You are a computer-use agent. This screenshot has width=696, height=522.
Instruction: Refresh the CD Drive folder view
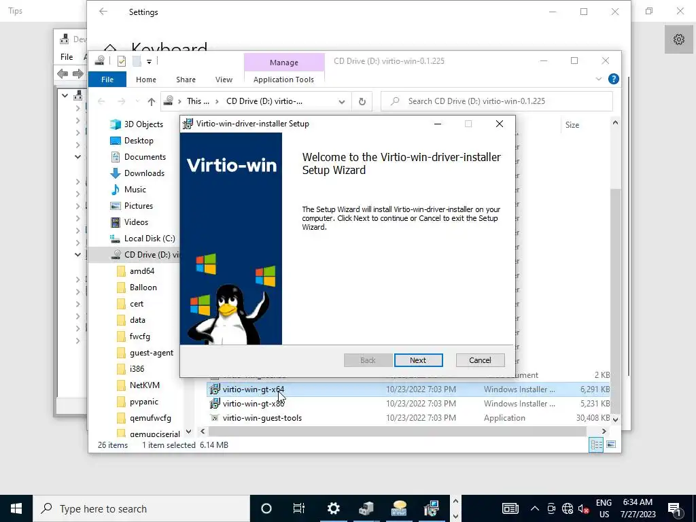point(362,102)
